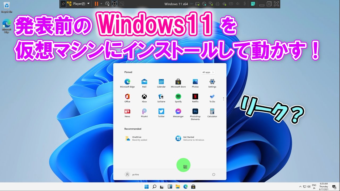Launch the Calculator app
The height and width of the screenshot is (191, 340).
click(212, 113)
